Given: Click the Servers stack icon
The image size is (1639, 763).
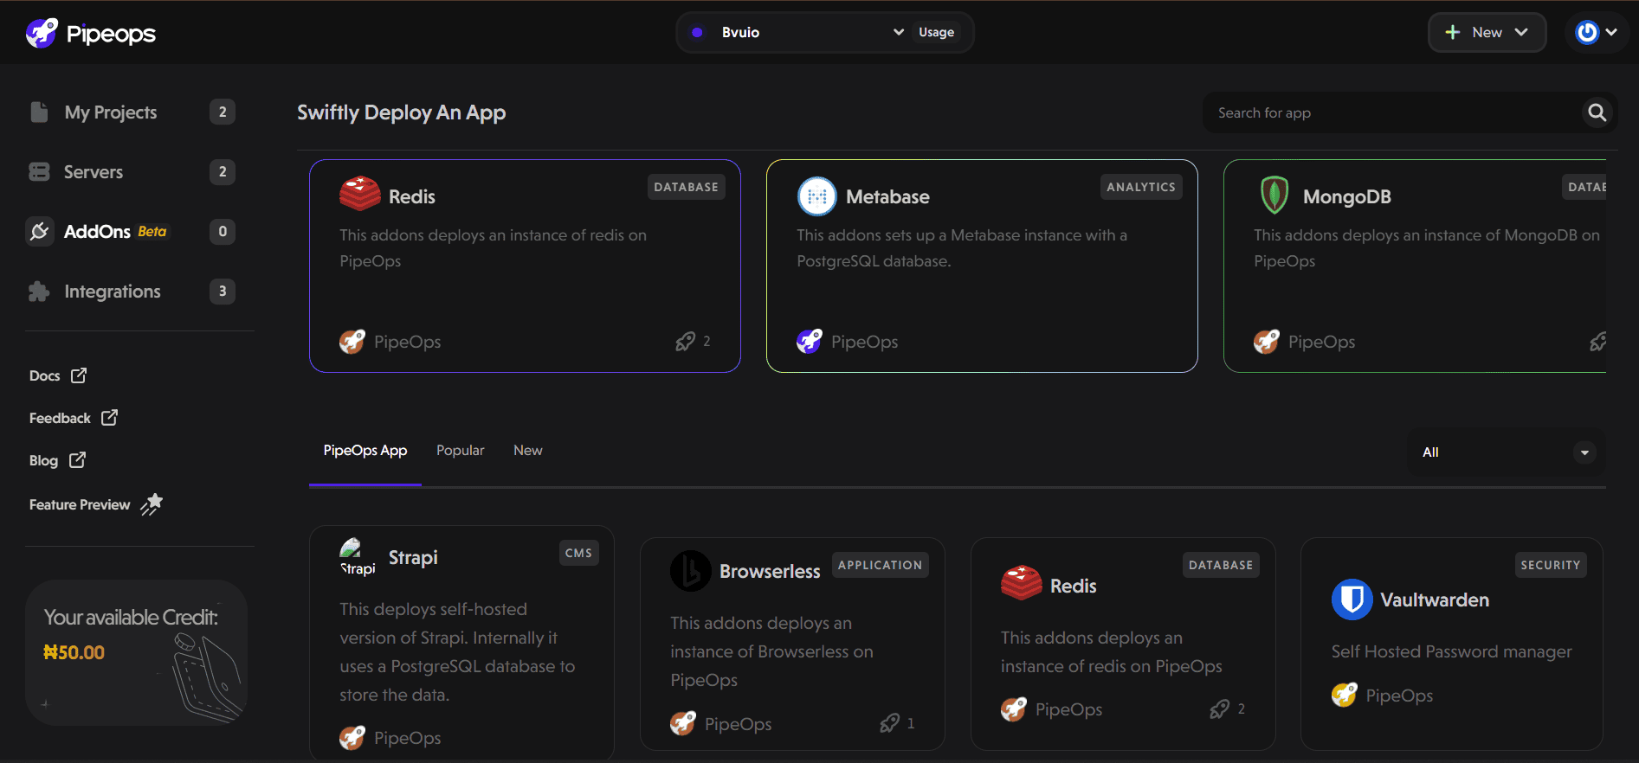Looking at the screenshot, I should click(x=39, y=171).
